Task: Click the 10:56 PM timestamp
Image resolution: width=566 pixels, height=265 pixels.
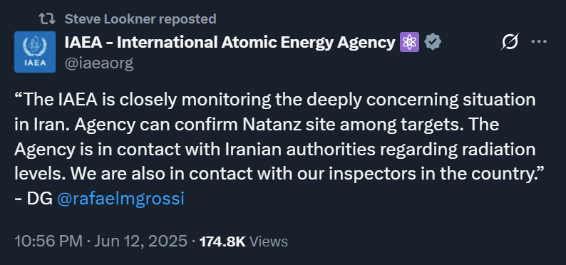Action: click(x=48, y=241)
